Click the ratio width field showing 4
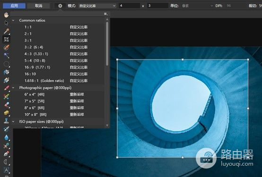 [x=129, y=6]
